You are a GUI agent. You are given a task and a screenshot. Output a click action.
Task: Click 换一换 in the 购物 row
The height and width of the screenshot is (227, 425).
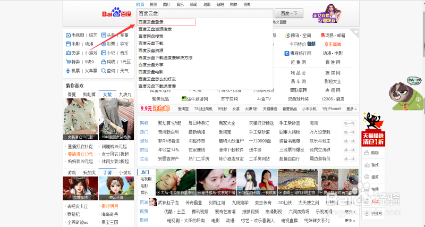350,123
